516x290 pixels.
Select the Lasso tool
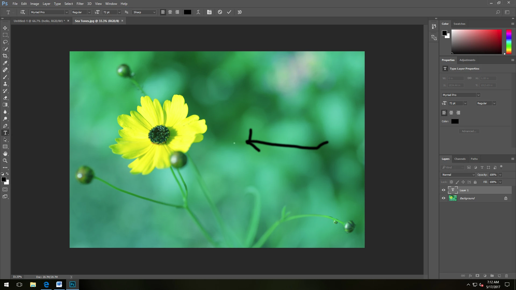[x=5, y=42]
